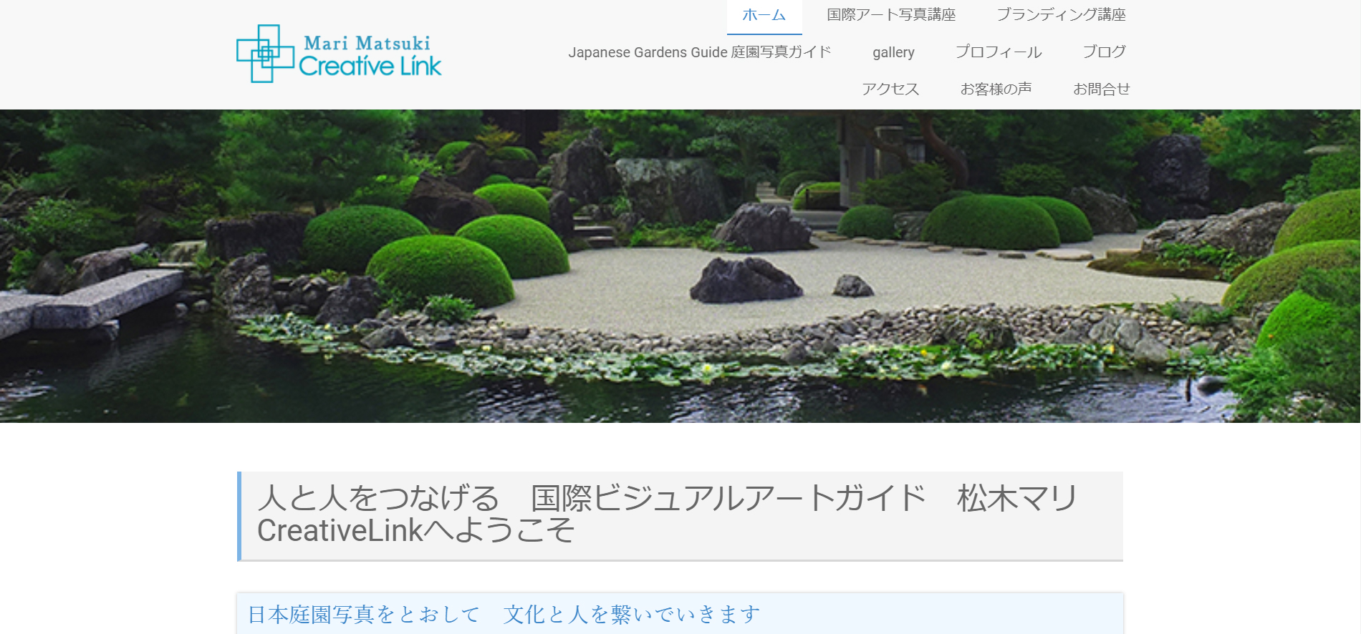Image resolution: width=1361 pixels, height=634 pixels.
Task: Click the 日本庭園写真をとおして subheading
Action: pyautogui.click(x=364, y=614)
